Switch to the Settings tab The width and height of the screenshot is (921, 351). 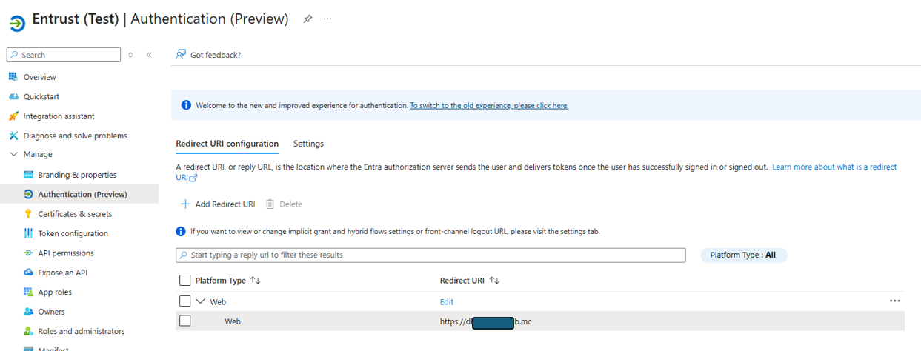click(308, 144)
